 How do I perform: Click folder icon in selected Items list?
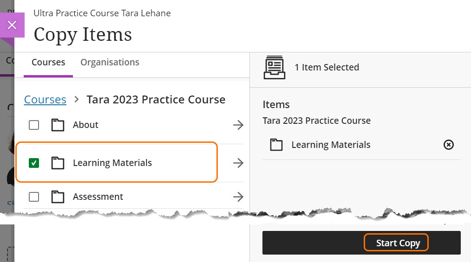tap(276, 145)
